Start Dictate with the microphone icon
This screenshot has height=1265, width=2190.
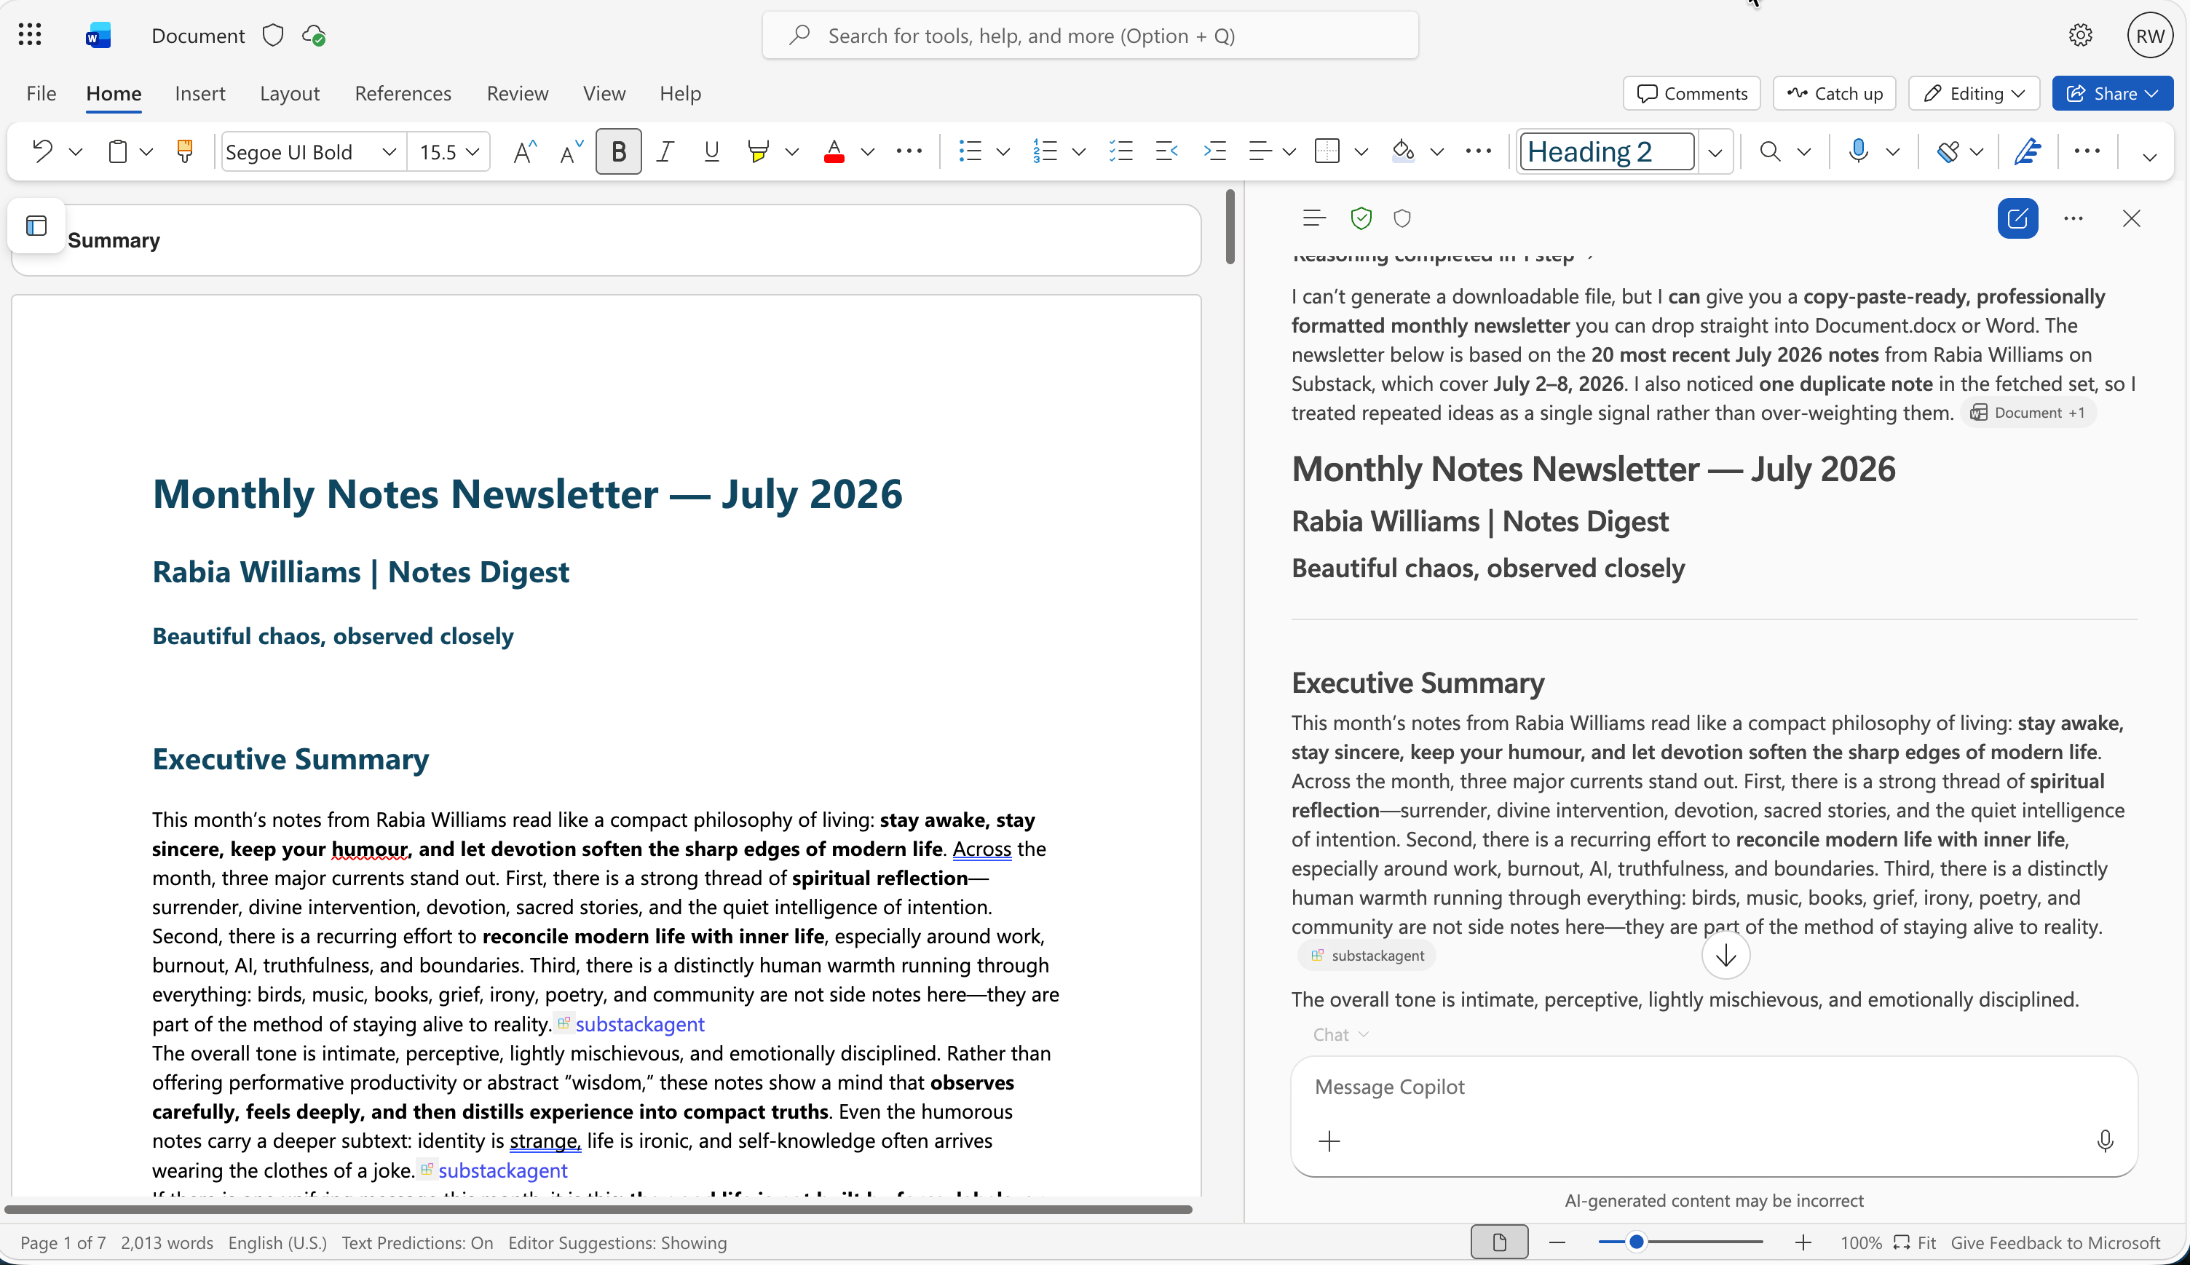click(1858, 151)
